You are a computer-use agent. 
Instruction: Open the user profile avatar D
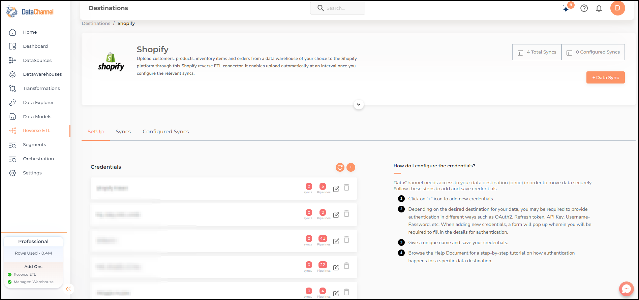tap(617, 8)
